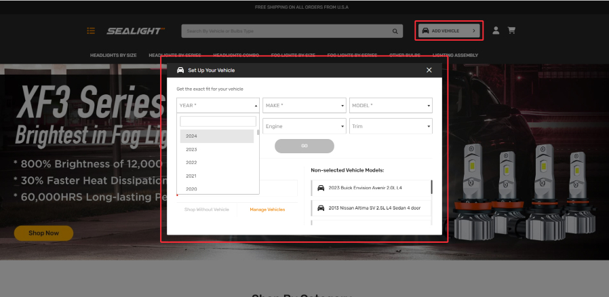The image size is (609, 297).
Task: Click the Add Vehicle button
Action: [x=449, y=31]
